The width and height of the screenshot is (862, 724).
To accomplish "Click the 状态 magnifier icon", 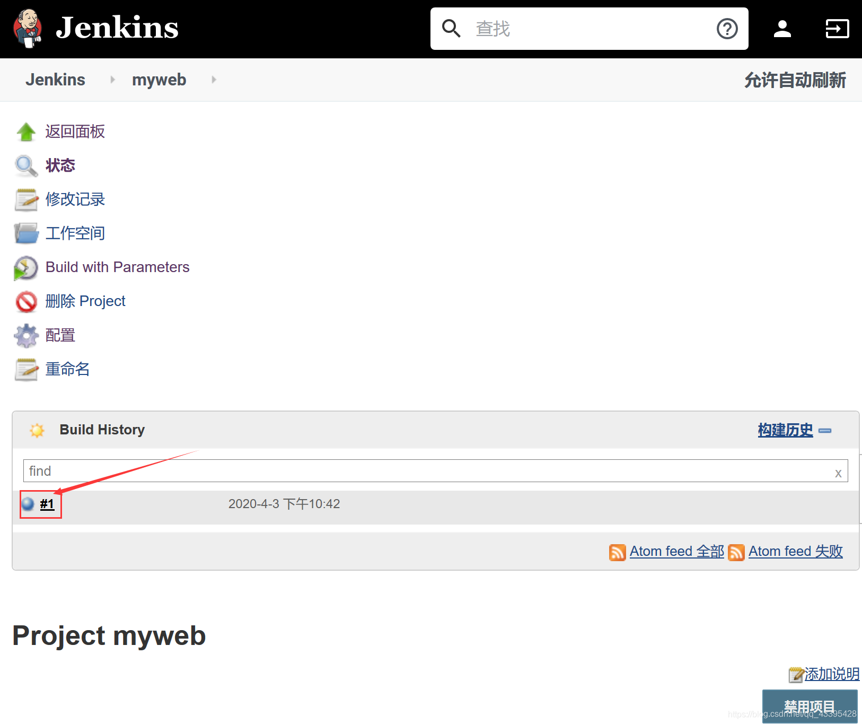I will pyautogui.click(x=26, y=165).
